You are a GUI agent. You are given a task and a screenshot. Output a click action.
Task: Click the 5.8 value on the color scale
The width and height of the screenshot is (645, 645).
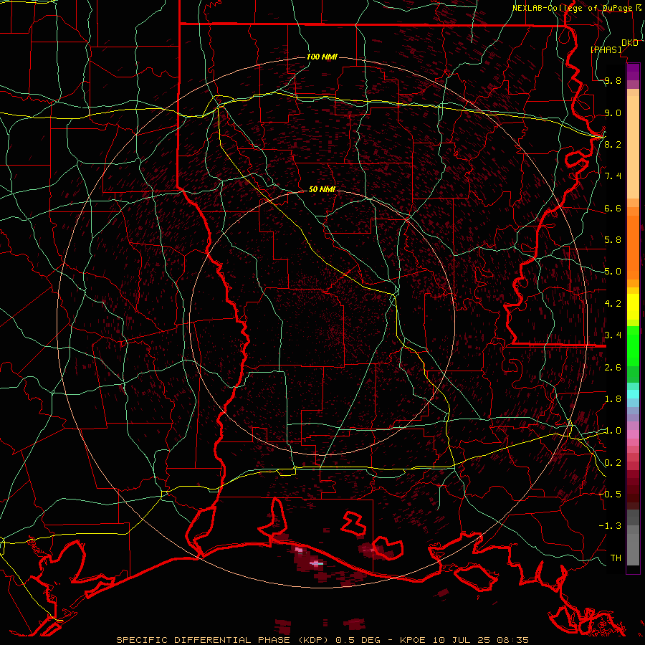(613, 240)
